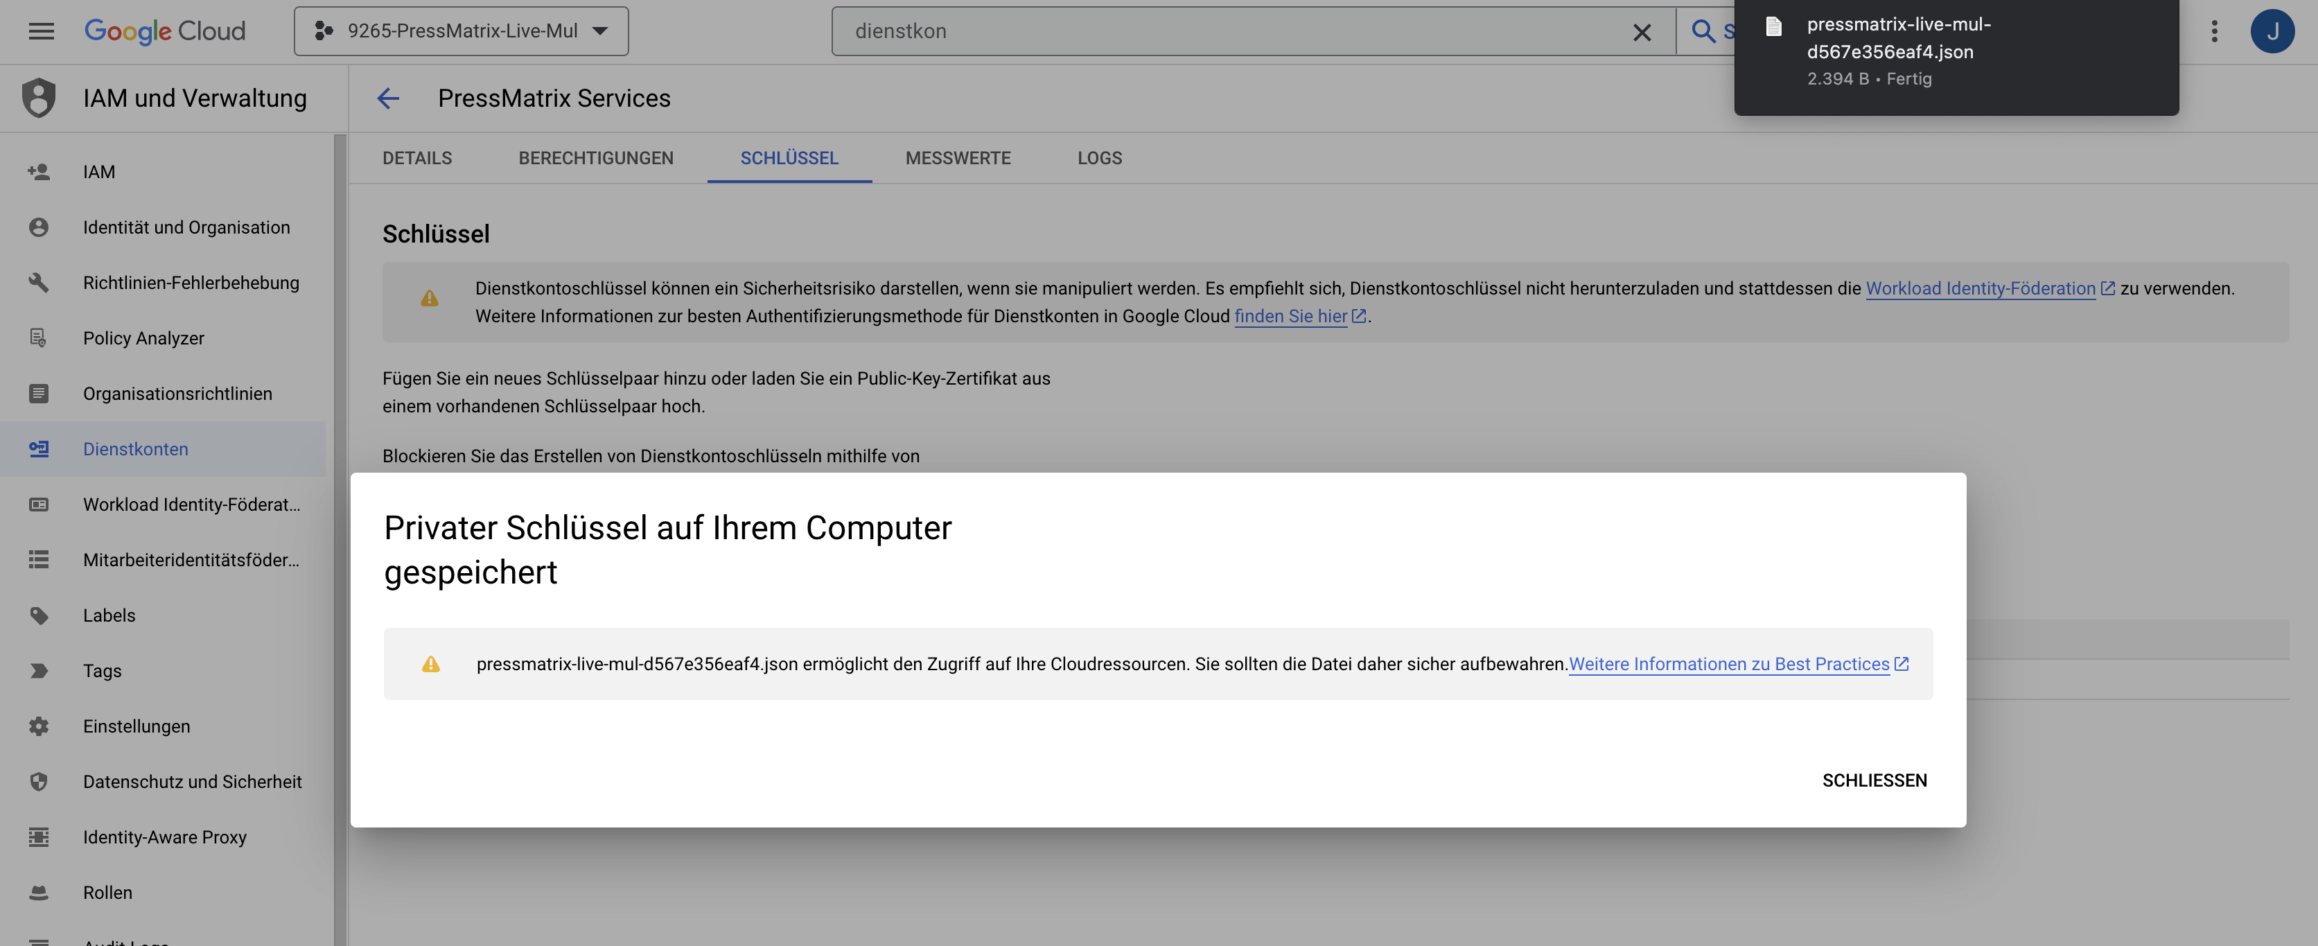The image size is (2318, 946).
Task: Go back with the arrow next to PressMatrix Services
Action: tap(388, 98)
